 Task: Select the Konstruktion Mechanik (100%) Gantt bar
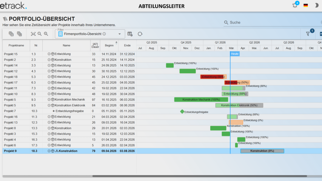(201, 100)
